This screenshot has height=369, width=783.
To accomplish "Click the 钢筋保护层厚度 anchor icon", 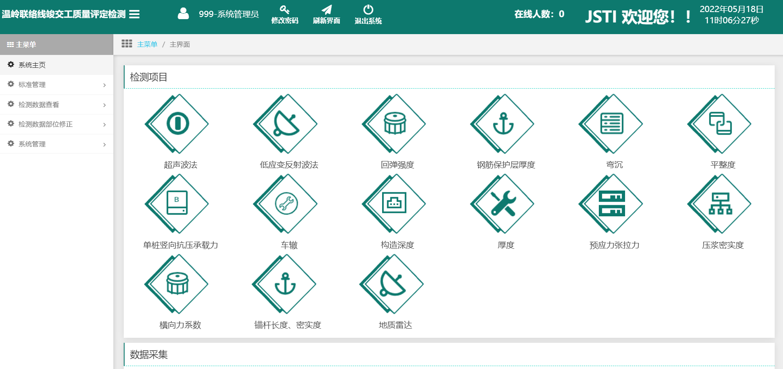I will (x=503, y=124).
